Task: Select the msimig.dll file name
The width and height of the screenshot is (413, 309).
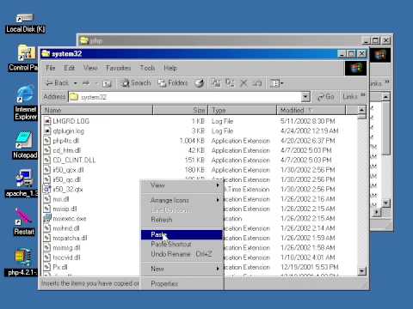Action: [66, 248]
